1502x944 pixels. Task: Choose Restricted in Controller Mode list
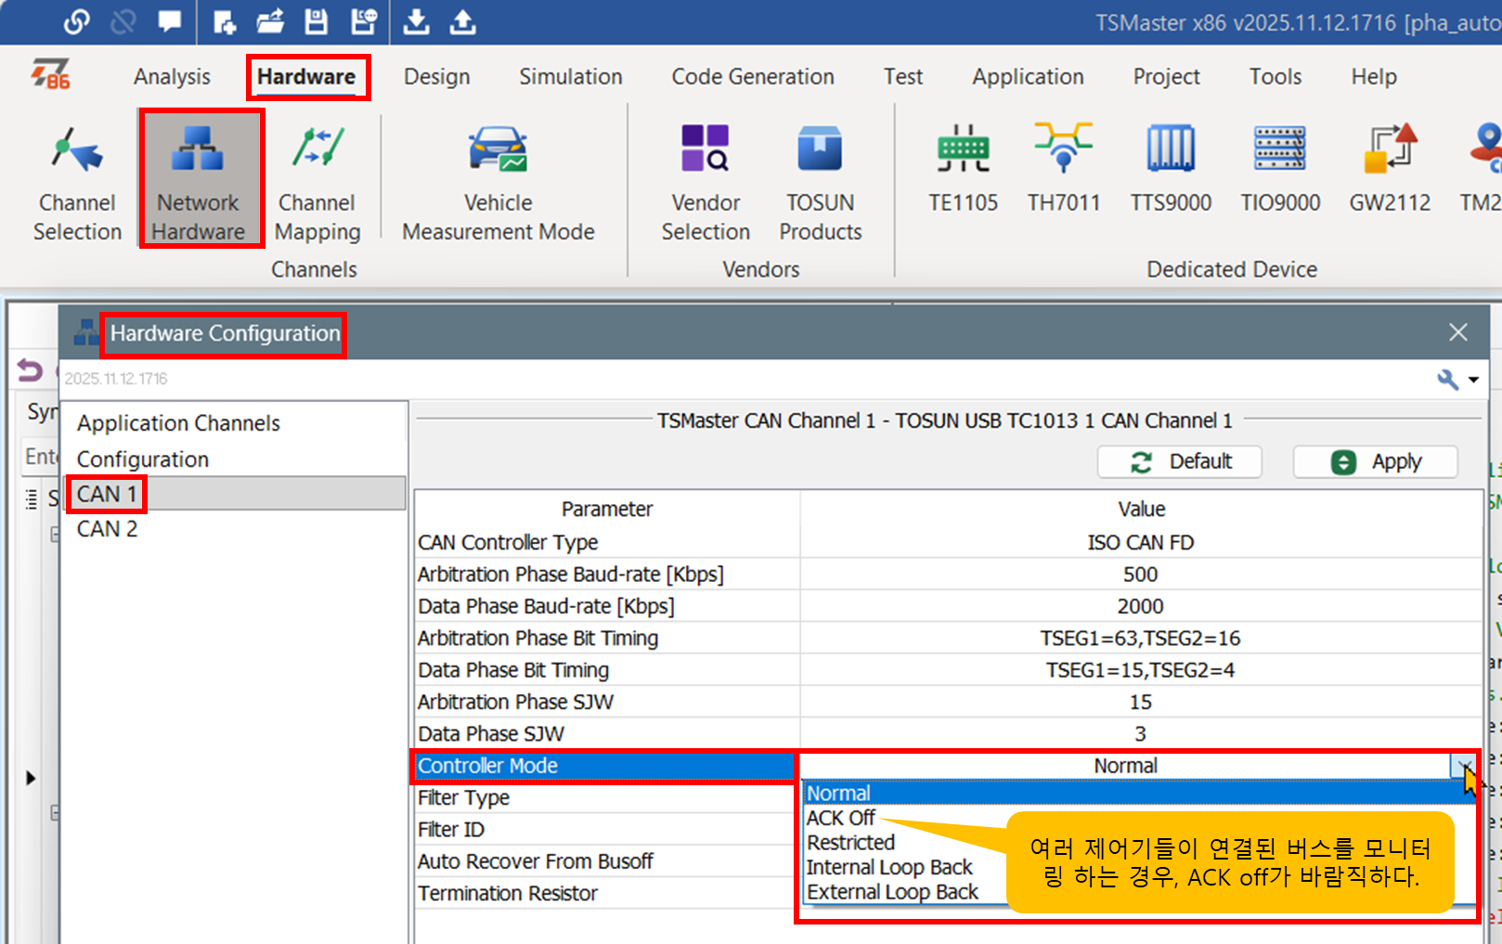pos(850,843)
